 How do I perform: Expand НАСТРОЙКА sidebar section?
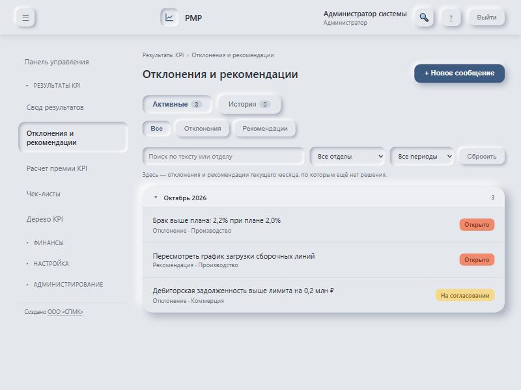point(51,264)
